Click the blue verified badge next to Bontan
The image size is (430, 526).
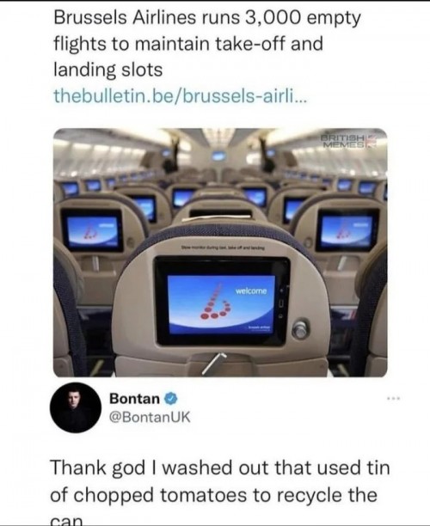(171, 399)
